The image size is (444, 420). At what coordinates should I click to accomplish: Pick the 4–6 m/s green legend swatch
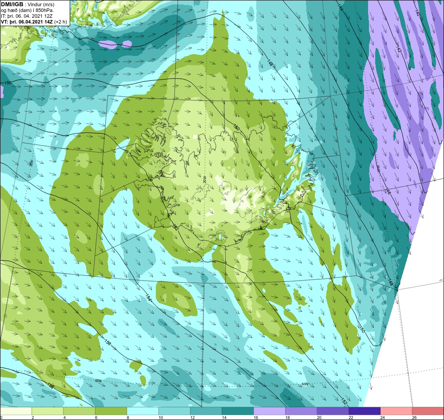79,411
